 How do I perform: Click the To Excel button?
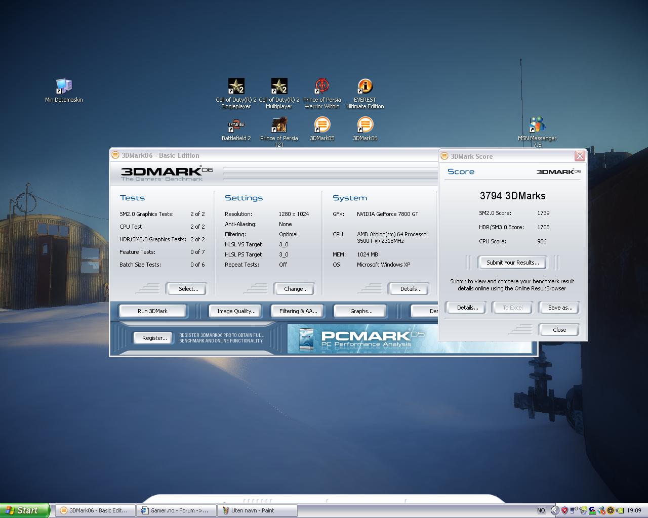click(512, 308)
